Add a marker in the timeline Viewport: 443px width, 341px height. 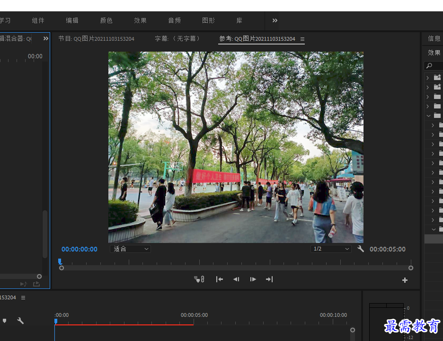point(5,321)
